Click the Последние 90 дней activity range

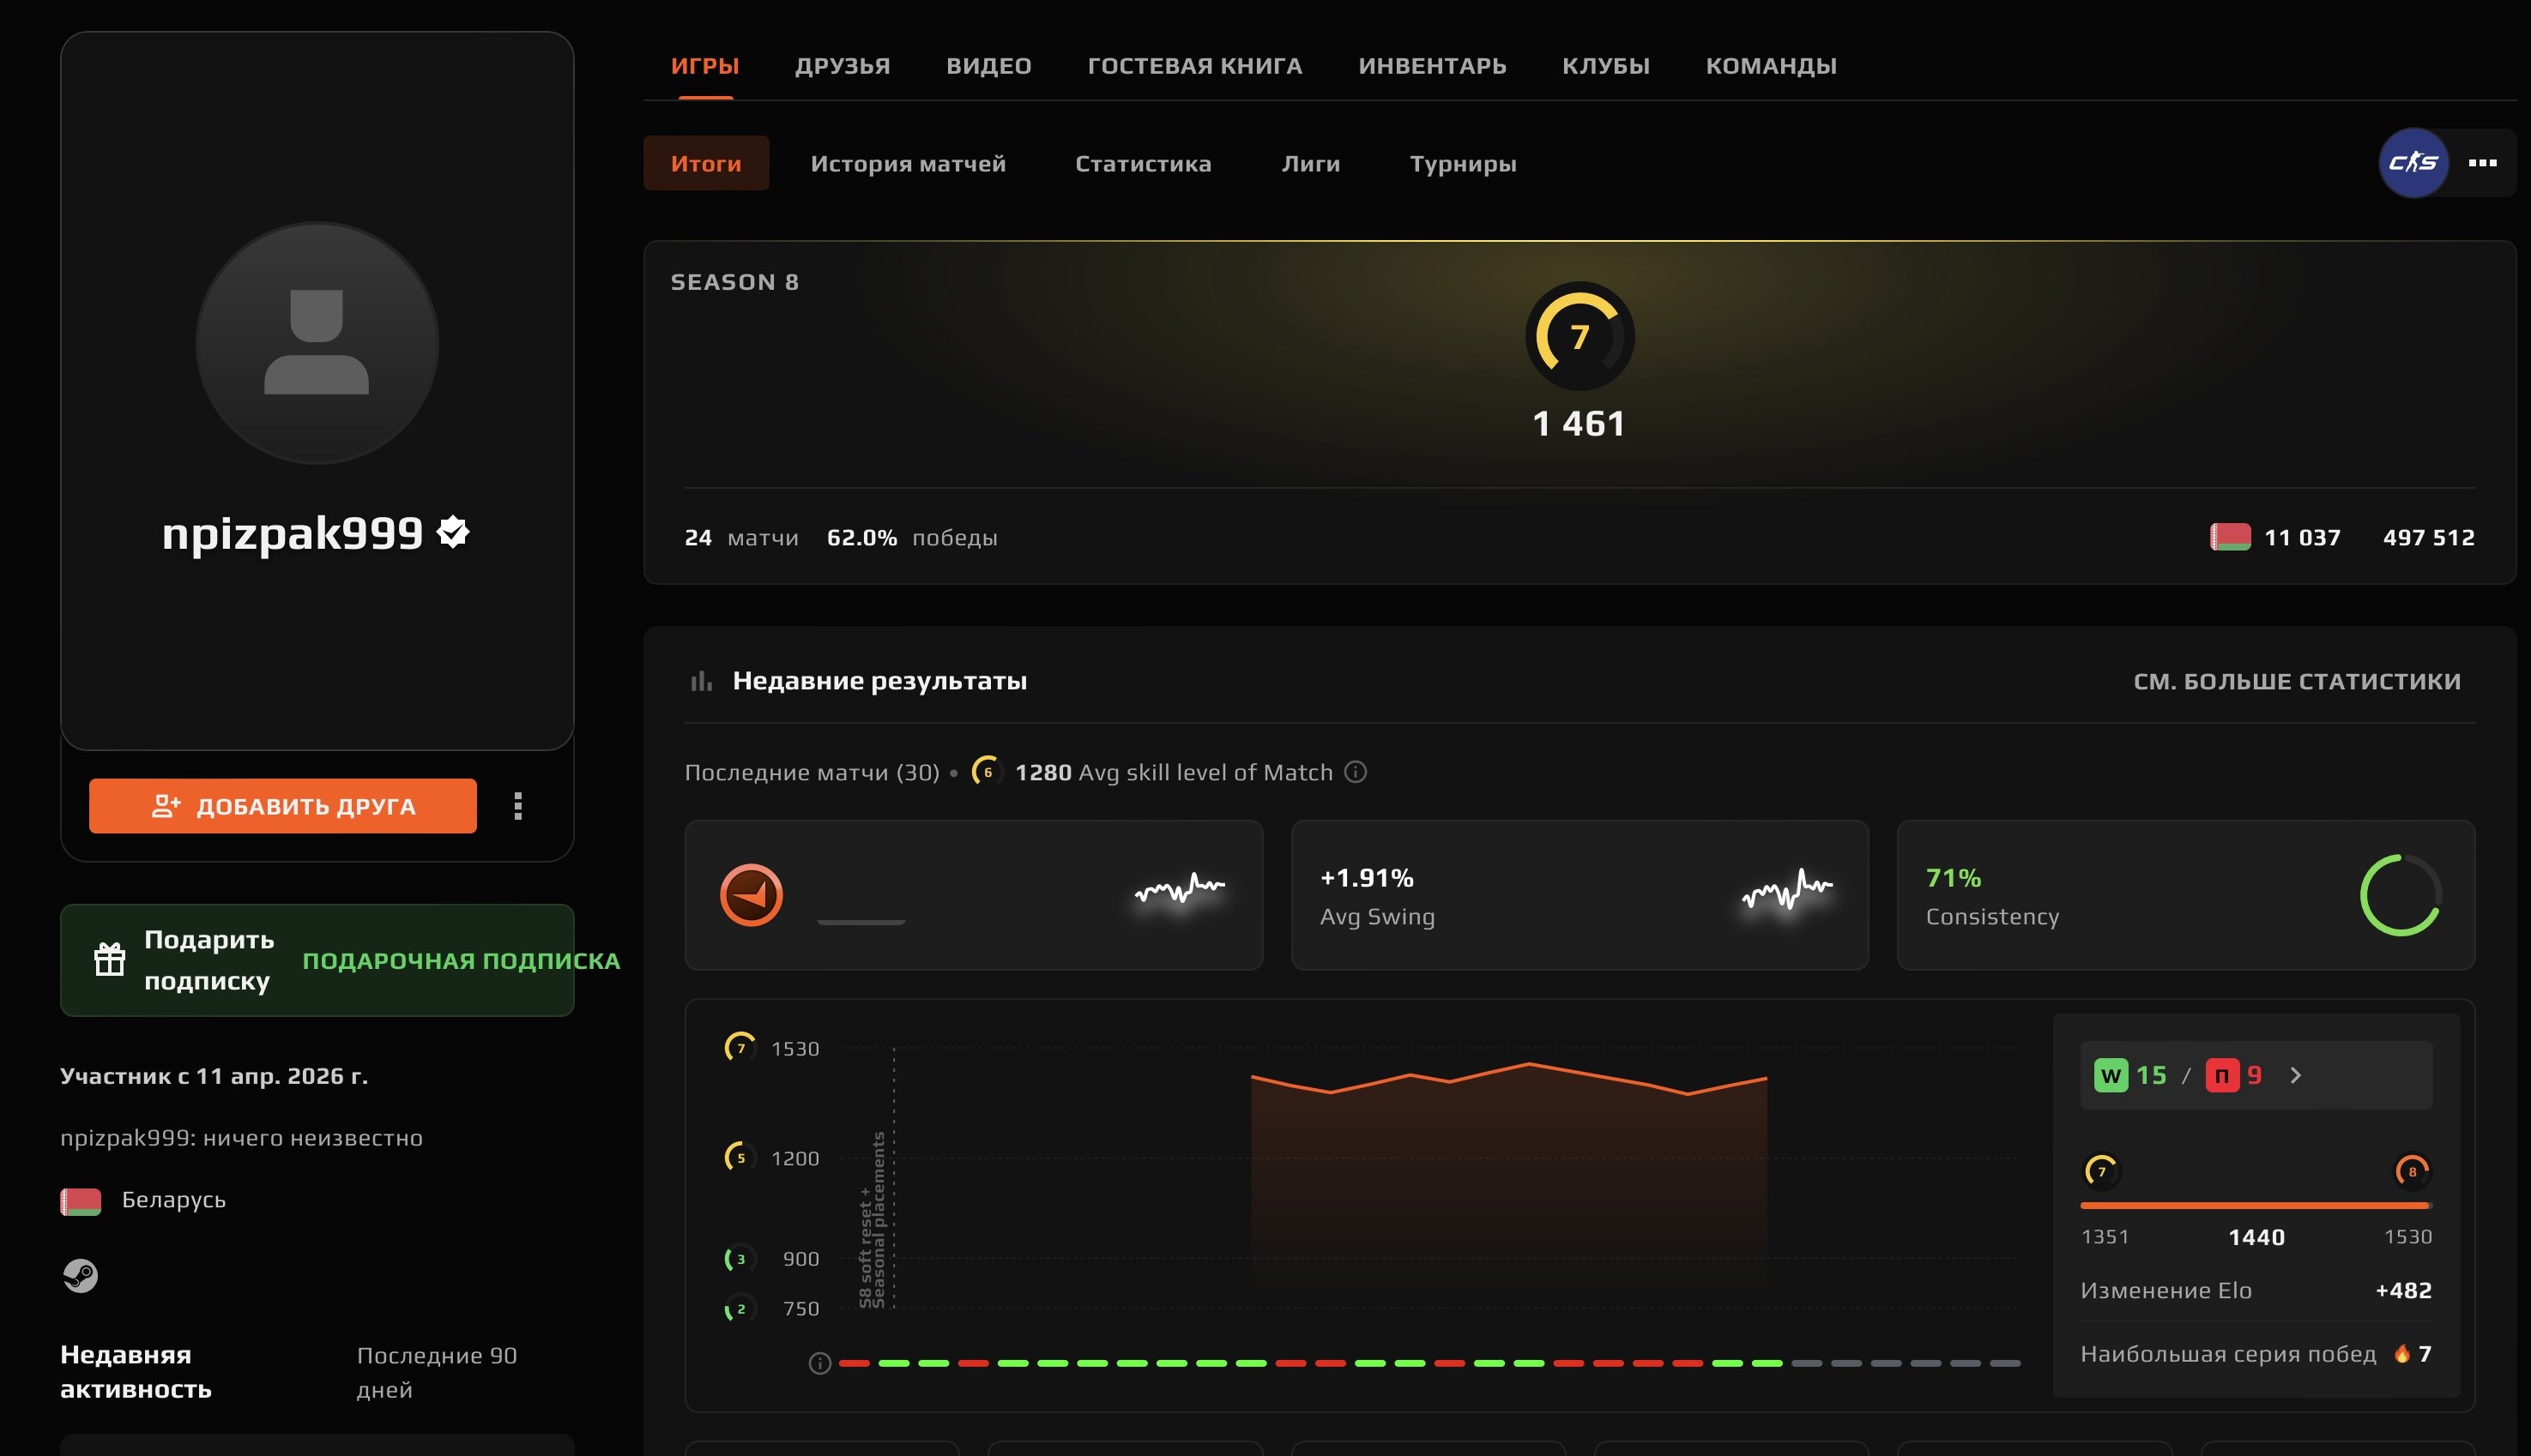pyautogui.click(x=438, y=1372)
